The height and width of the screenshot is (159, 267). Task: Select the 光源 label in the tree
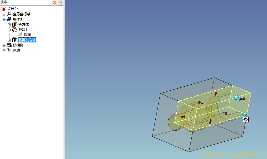point(16,50)
